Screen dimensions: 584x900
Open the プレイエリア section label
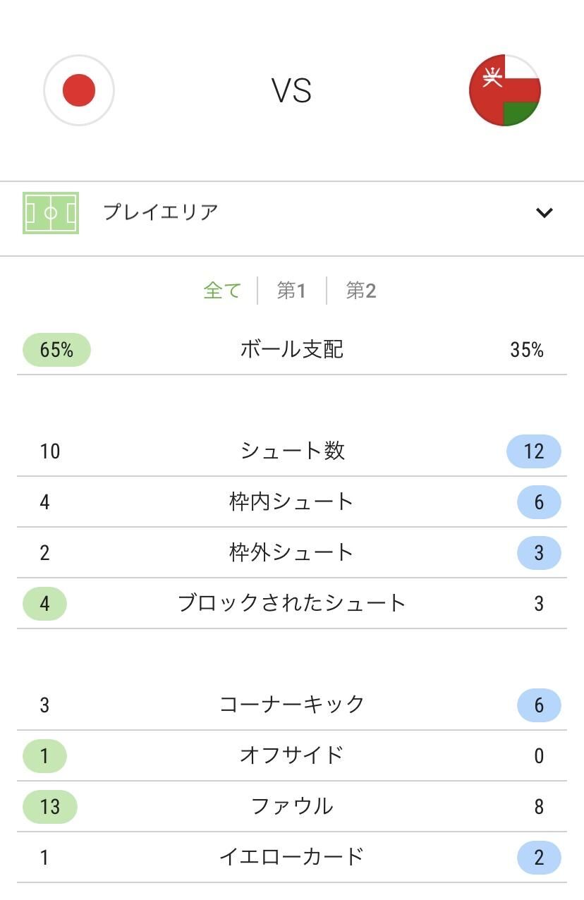point(161,212)
